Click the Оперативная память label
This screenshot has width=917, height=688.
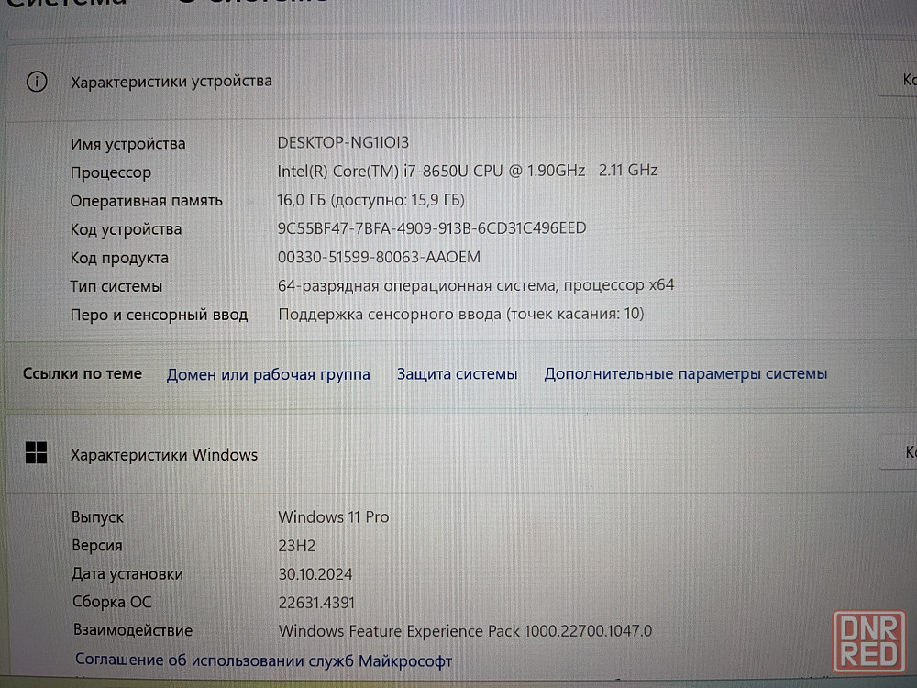[x=146, y=201]
